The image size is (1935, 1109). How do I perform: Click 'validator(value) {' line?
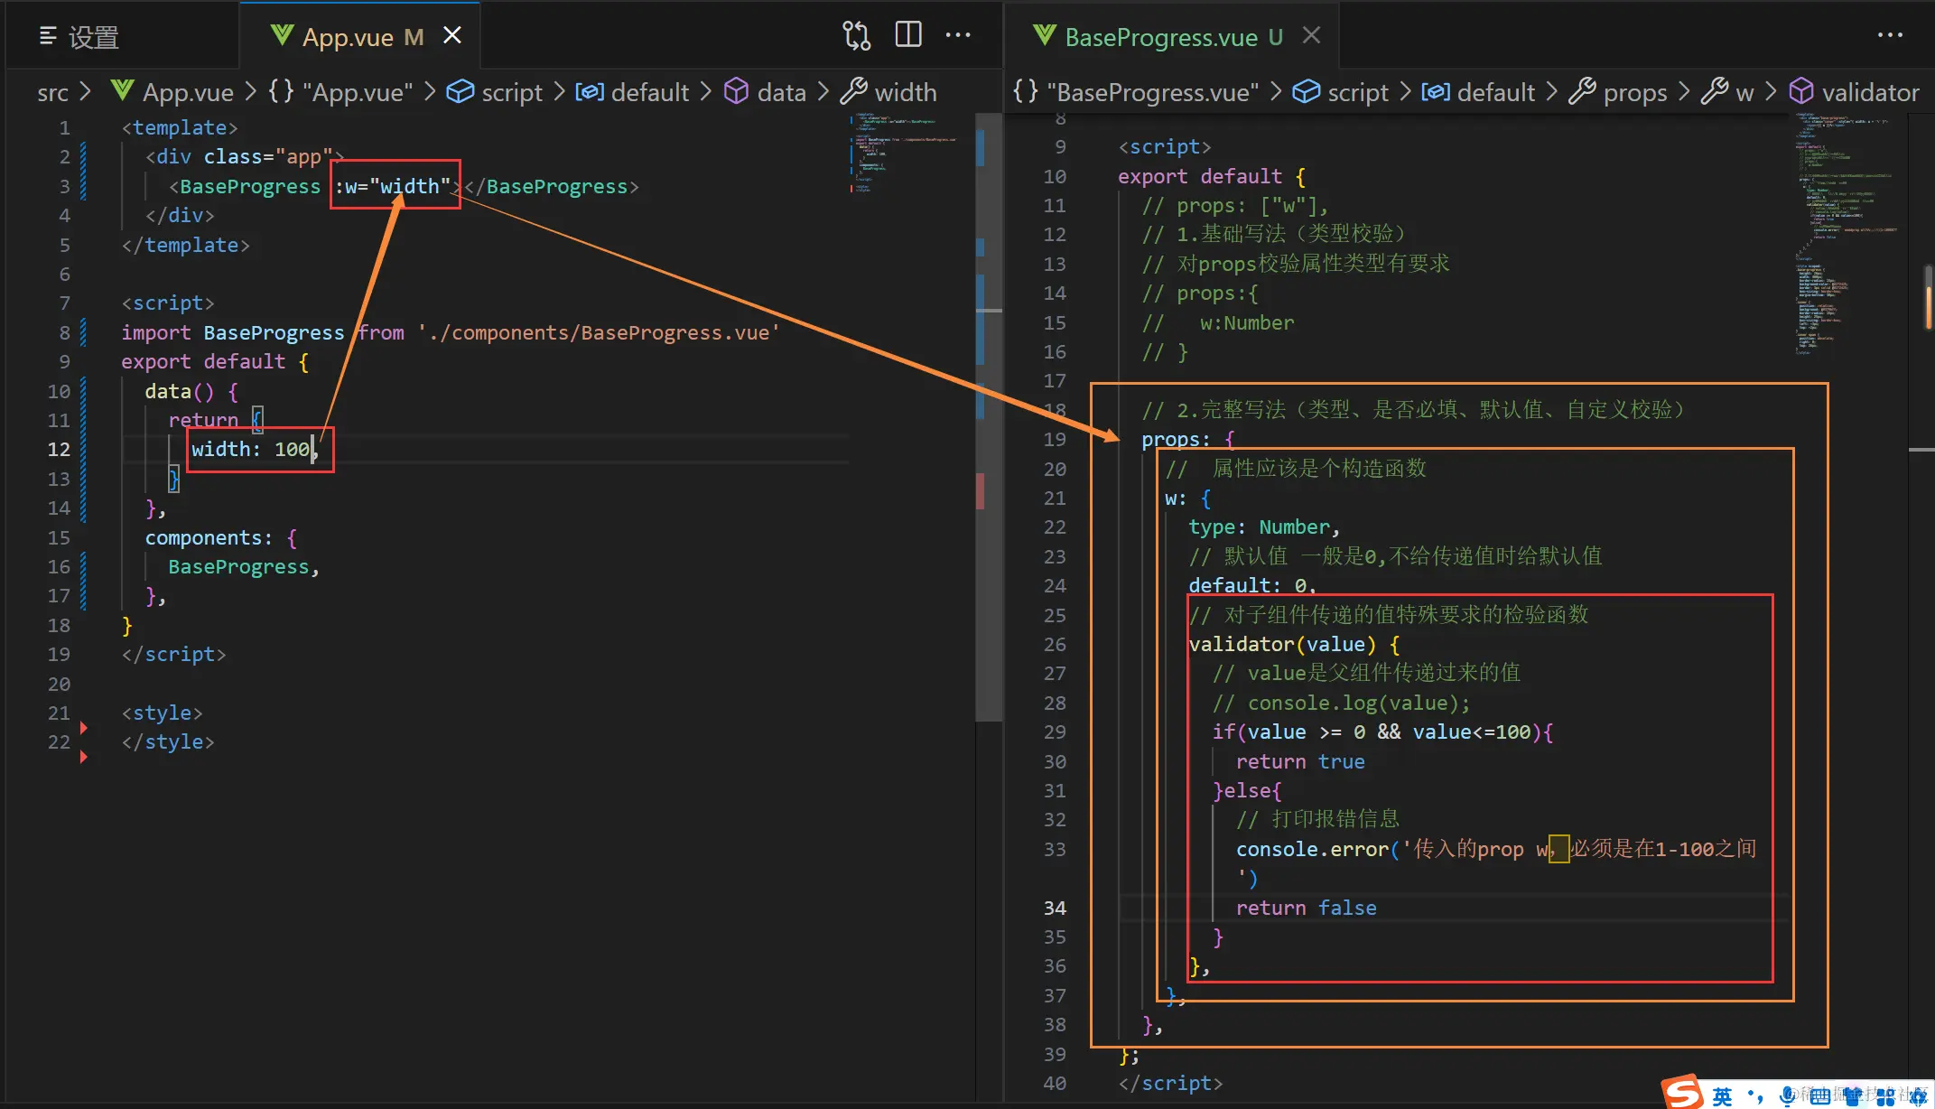[x=1294, y=644]
